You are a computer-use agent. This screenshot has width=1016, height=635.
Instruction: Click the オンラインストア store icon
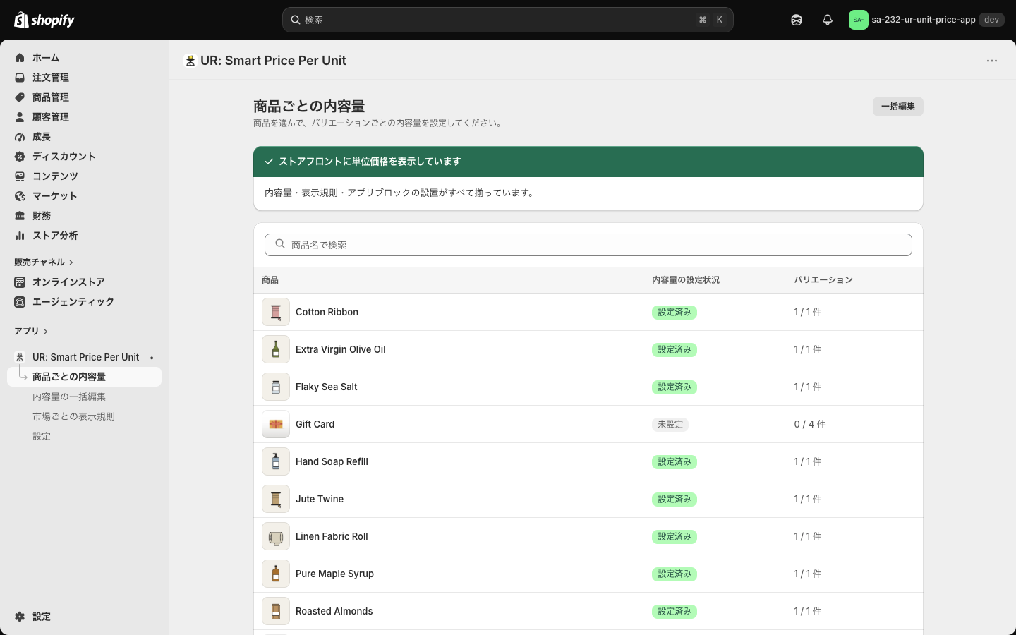point(20,282)
